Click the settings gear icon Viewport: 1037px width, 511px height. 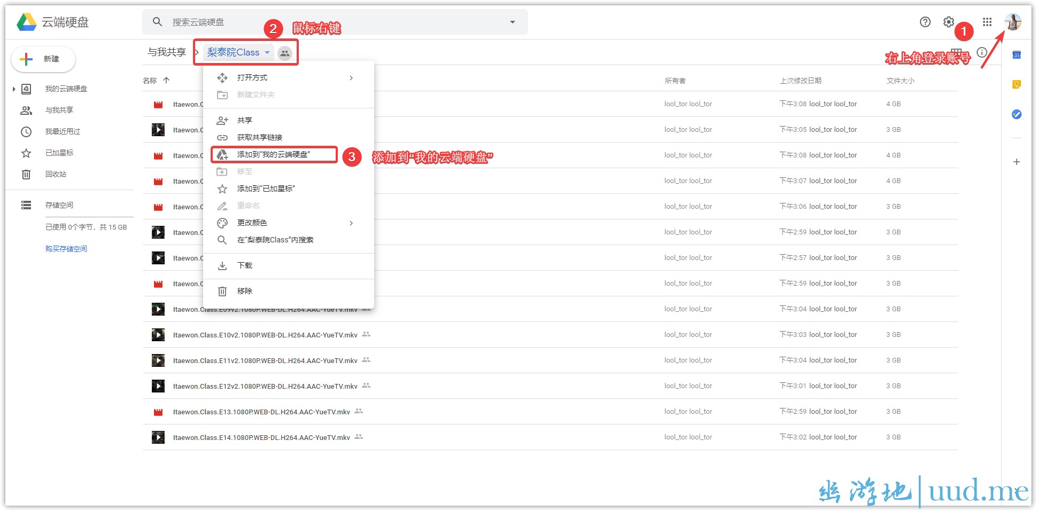[x=948, y=22]
